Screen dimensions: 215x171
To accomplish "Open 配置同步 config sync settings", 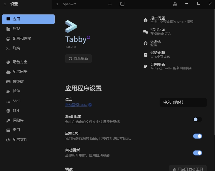I will tap(28, 72).
